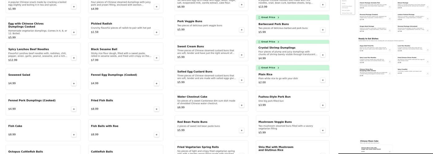Screen dimensions: 433x154
Task: Add Water Chestnut Cake to cart
Action: click(x=242, y=105)
